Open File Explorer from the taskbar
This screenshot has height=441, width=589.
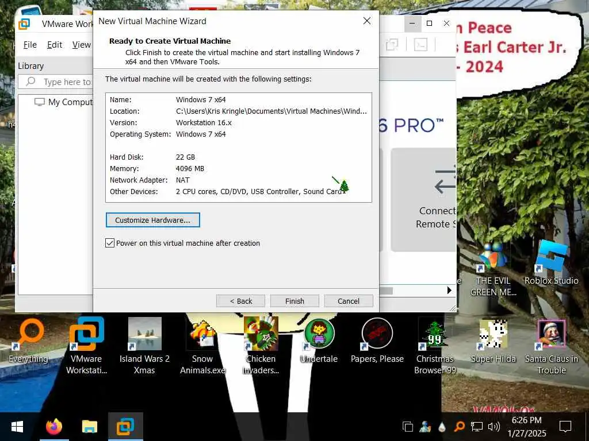[x=89, y=427]
